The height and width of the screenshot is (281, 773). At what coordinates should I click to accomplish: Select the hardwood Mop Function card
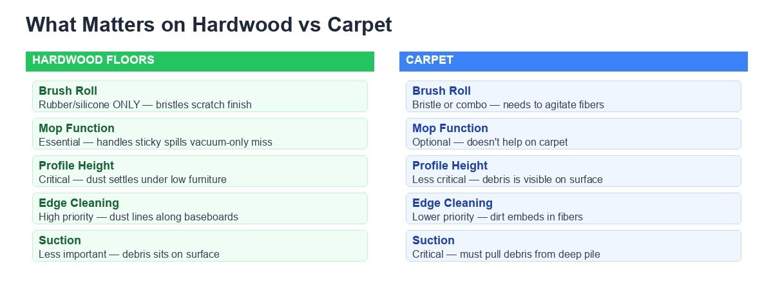click(x=200, y=134)
